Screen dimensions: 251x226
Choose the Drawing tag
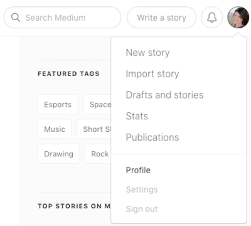click(58, 154)
